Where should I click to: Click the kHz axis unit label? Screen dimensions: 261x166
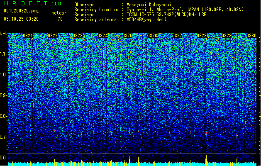(4, 34)
